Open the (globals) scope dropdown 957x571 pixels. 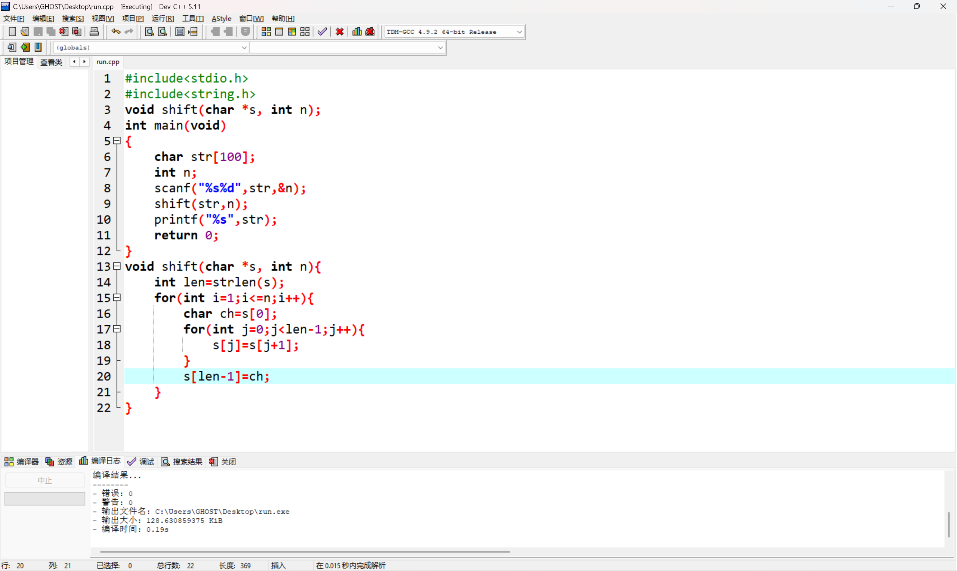244,48
